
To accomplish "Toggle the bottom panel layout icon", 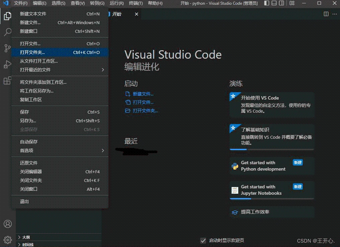I will [274, 3].
